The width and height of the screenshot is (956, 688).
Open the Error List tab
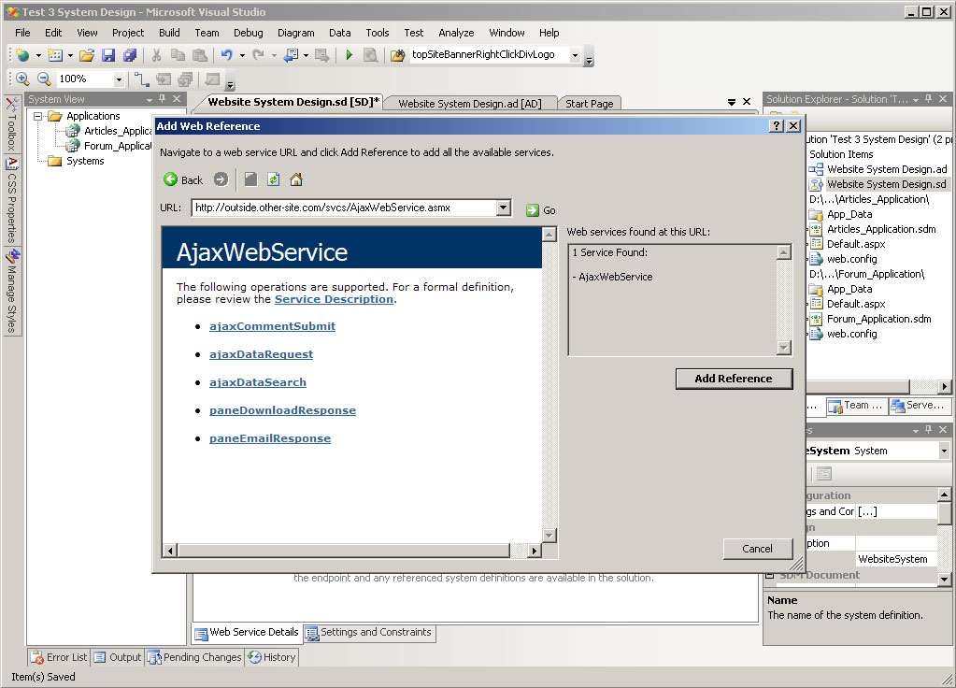[59, 657]
